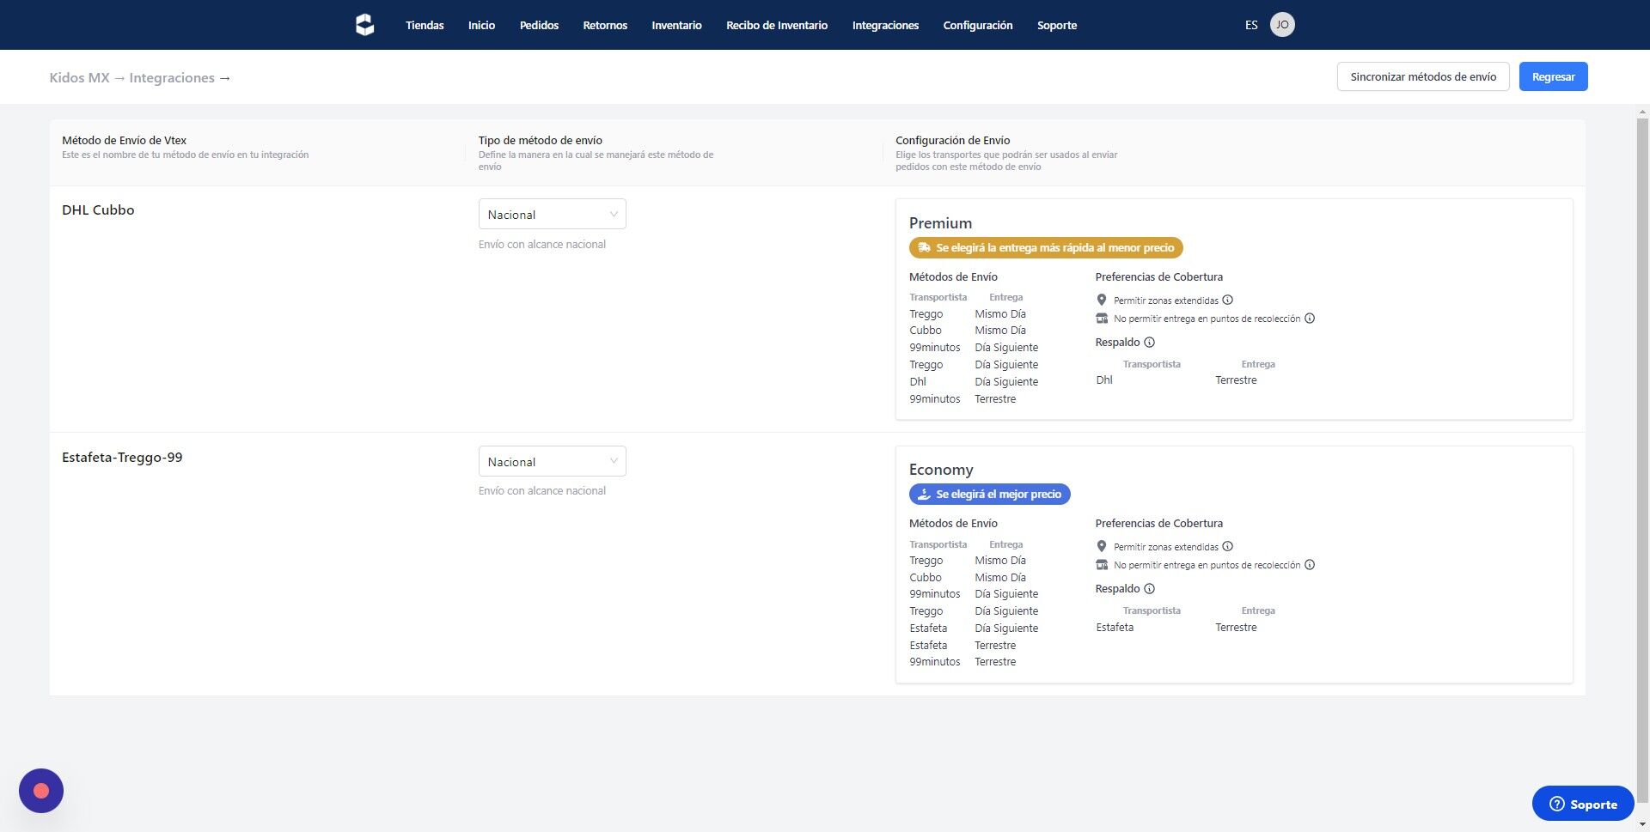Click the info icon next to Premium Respaldo
Screen dimensions: 1650x832
[1149, 343]
